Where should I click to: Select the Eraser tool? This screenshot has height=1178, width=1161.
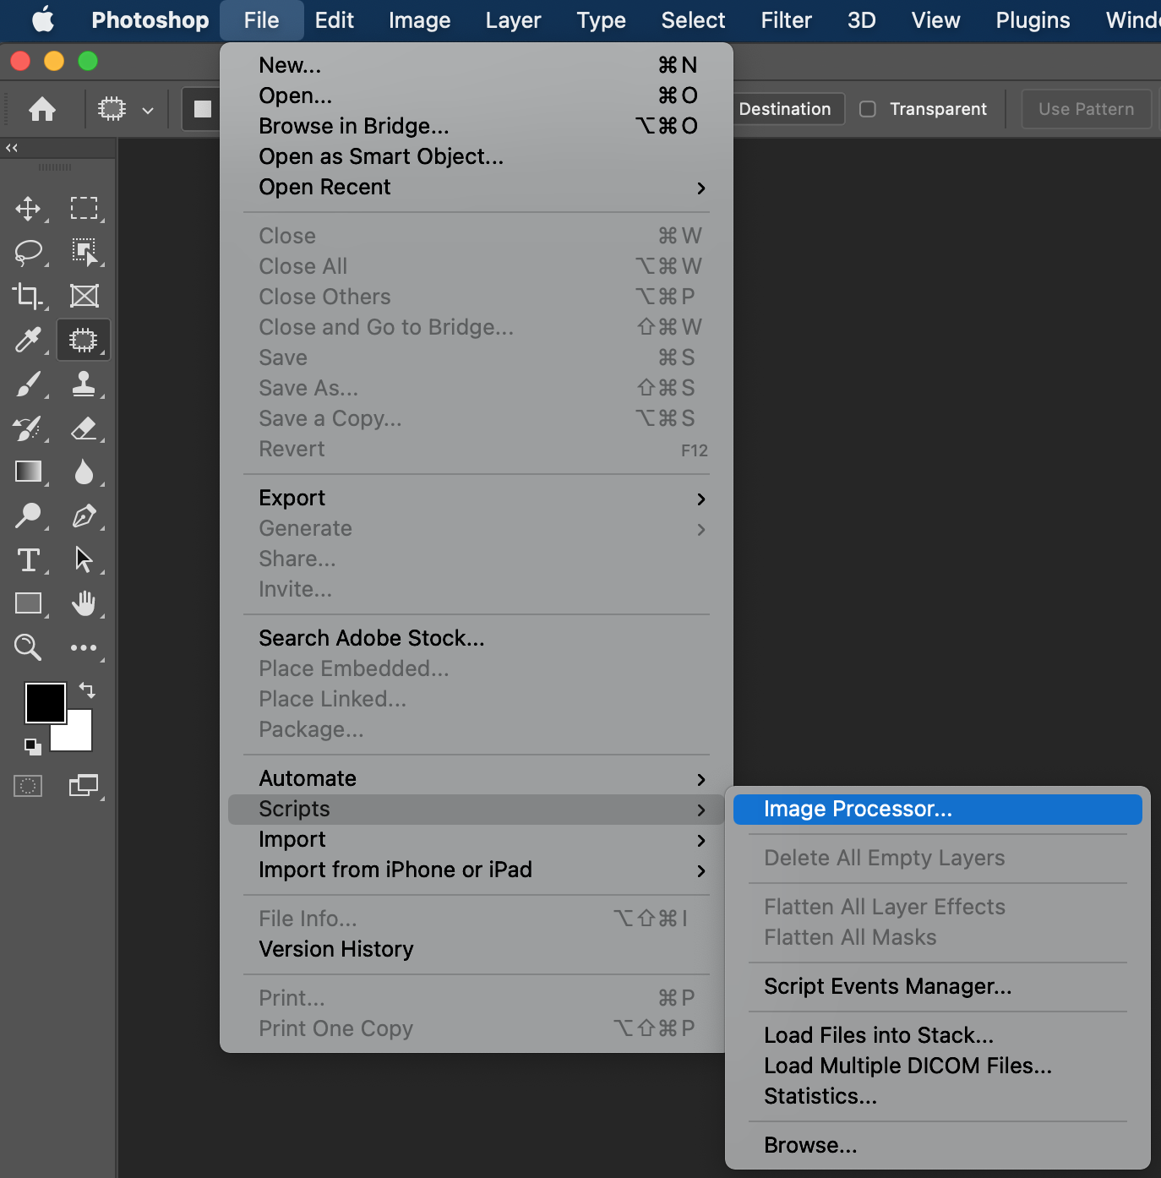[84, 428]
